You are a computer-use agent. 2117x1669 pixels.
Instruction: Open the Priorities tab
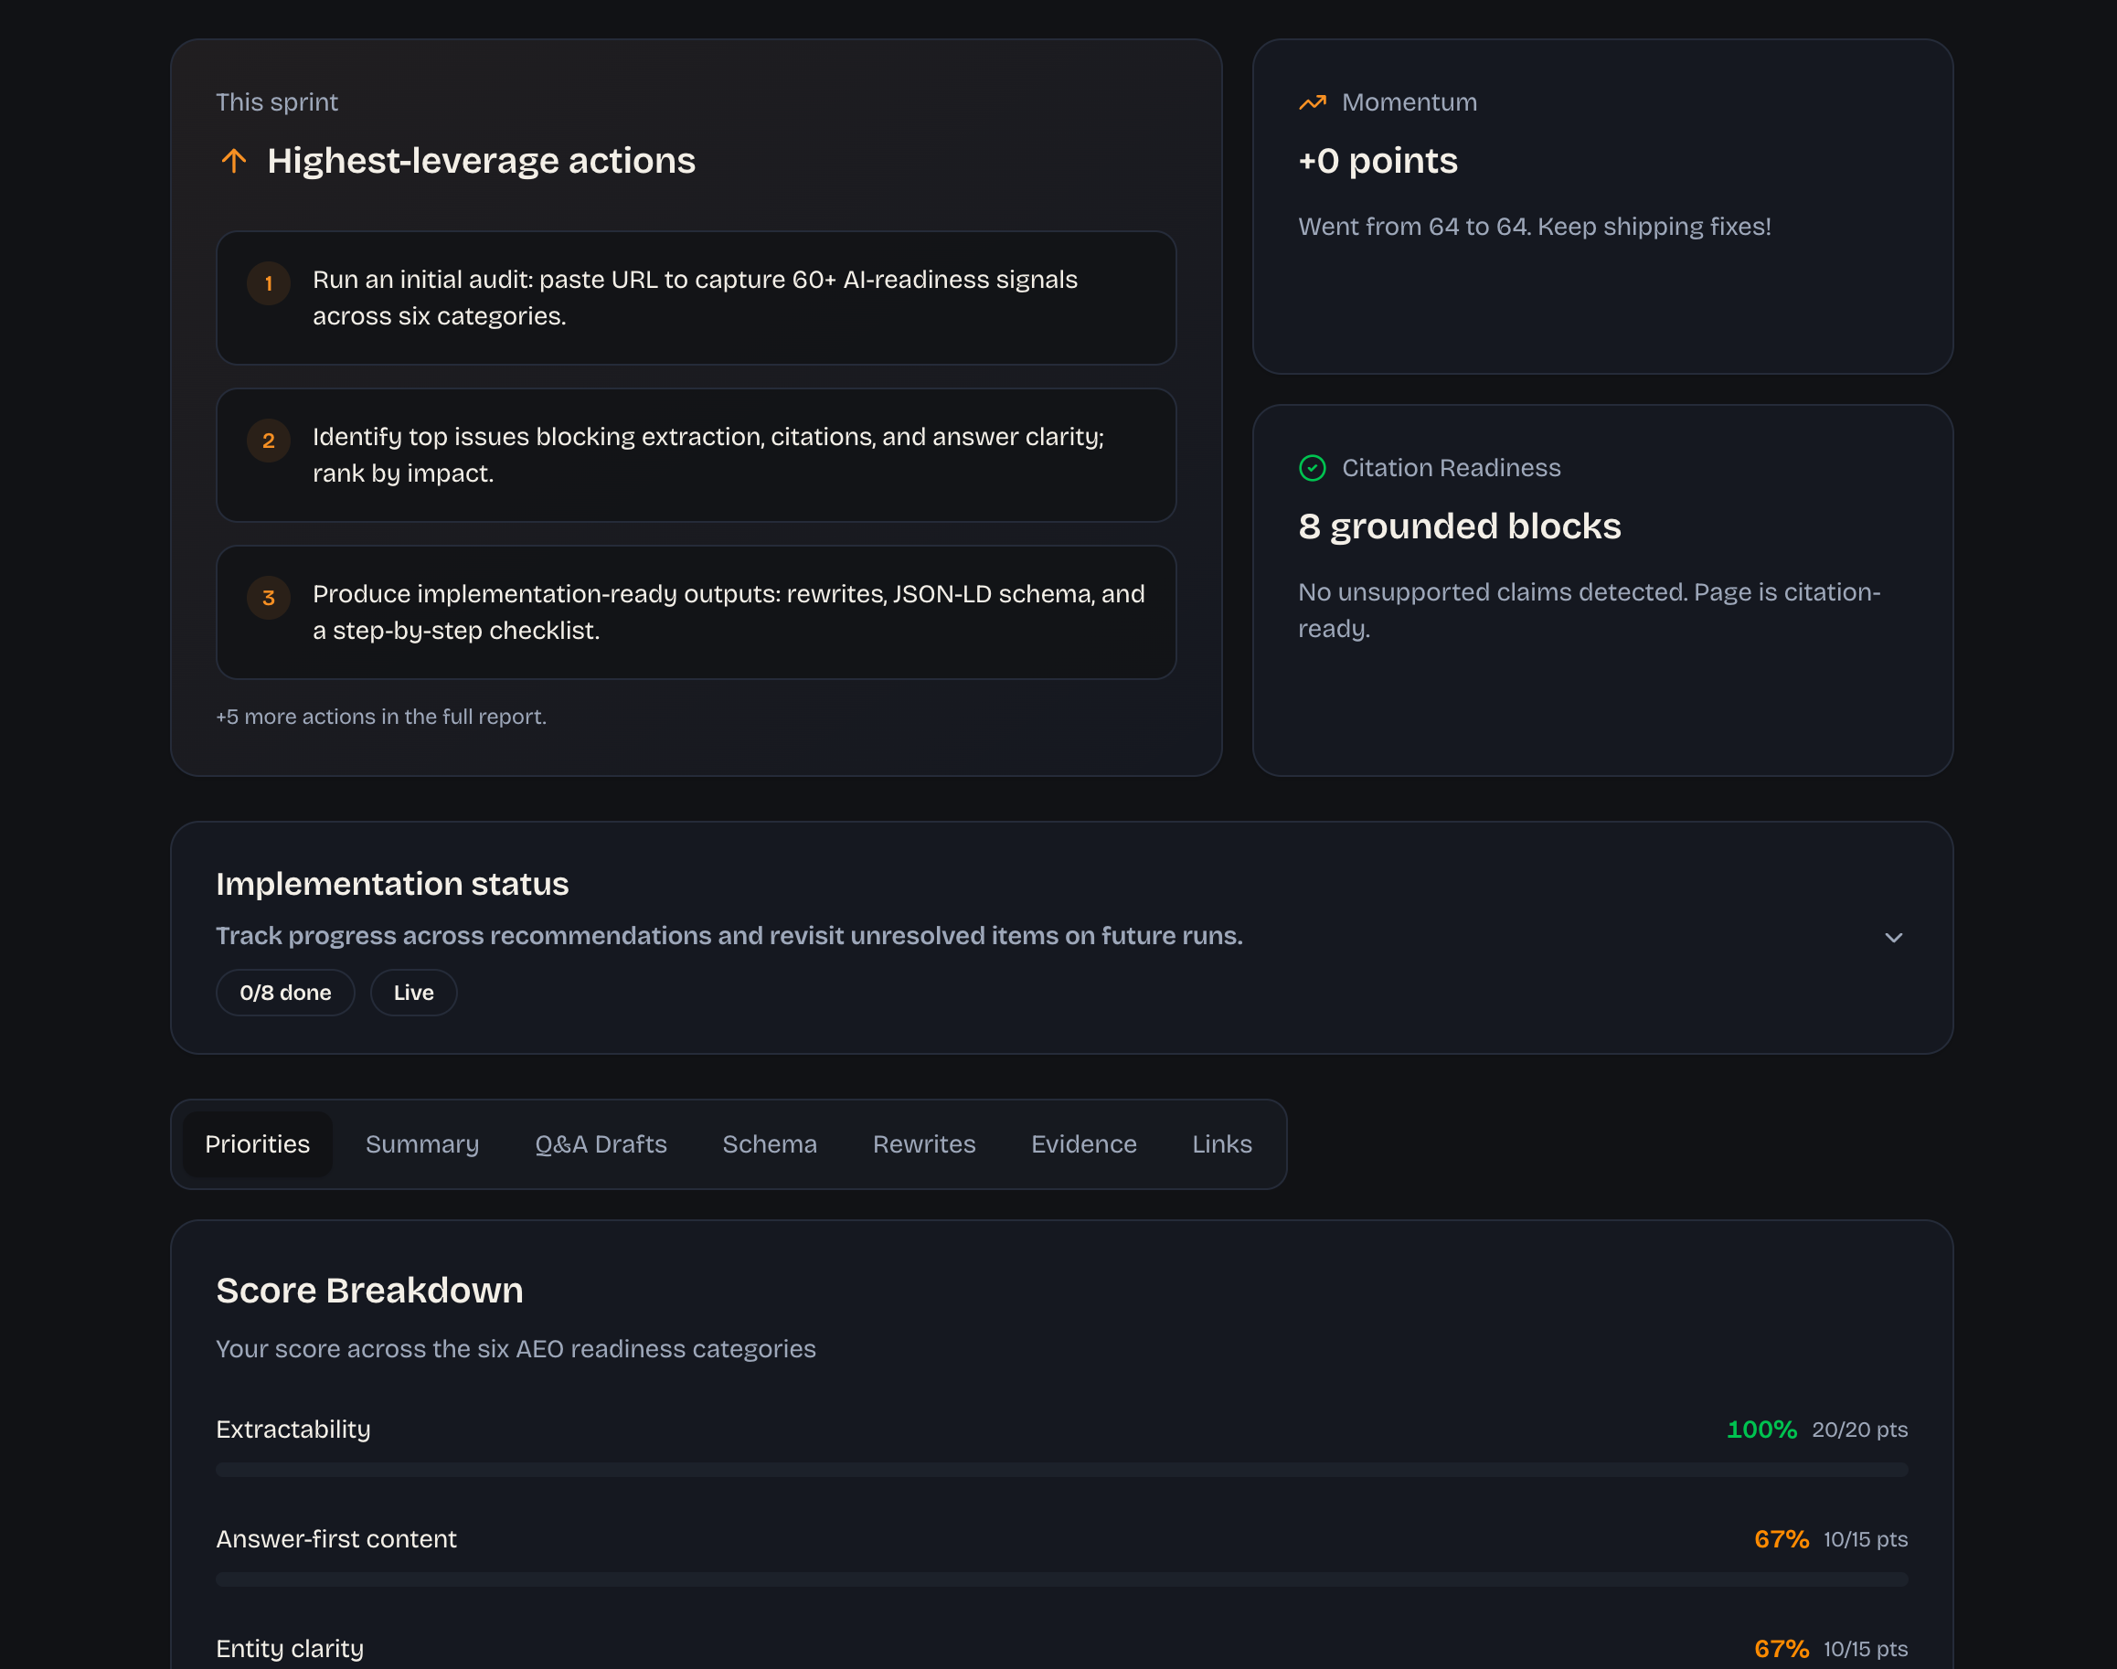point(257,1144)
